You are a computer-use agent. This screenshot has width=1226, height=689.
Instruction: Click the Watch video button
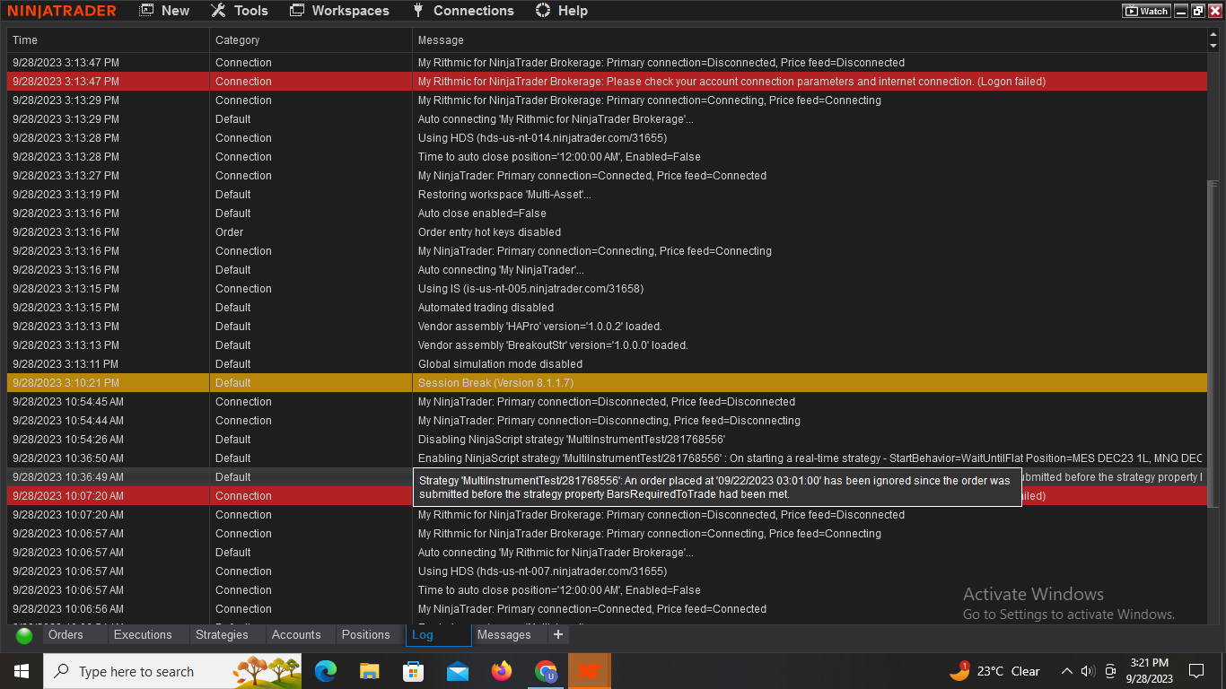(x=1146, y=11)
